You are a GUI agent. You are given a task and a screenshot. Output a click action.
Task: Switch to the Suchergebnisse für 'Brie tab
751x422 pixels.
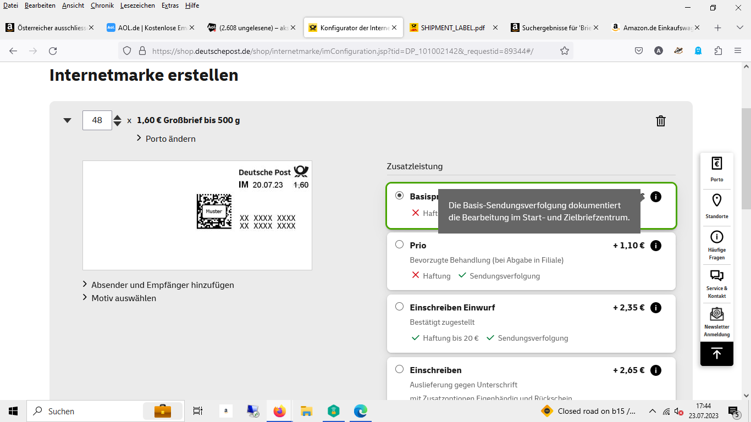(x=554, y=27)
